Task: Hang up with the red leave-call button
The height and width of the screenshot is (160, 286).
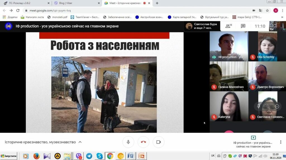Action: 143,142
